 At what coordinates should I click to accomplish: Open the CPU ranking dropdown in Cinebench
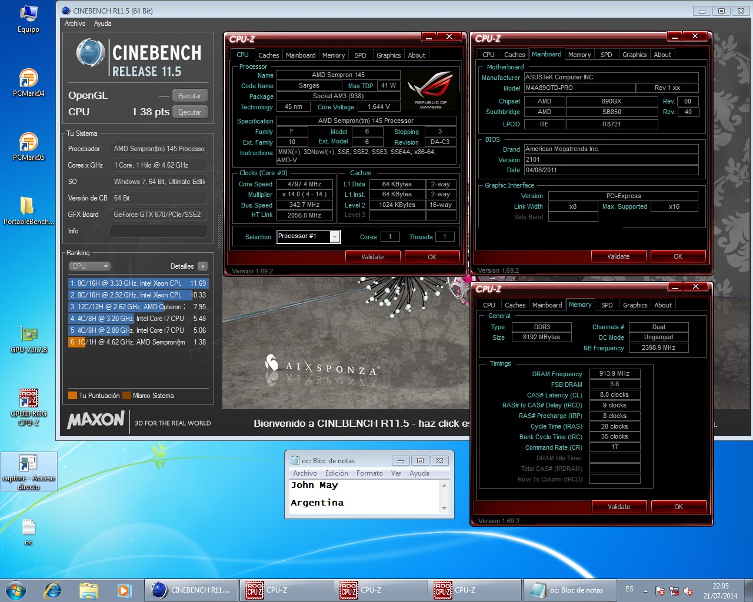tap(89, 266)
